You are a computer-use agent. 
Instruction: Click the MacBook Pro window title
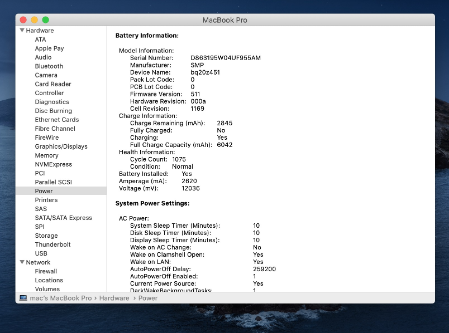[225, 20]
